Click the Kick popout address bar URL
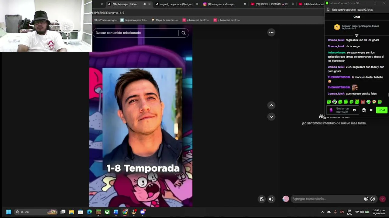389x218 pixels. [x=352, y=10]
